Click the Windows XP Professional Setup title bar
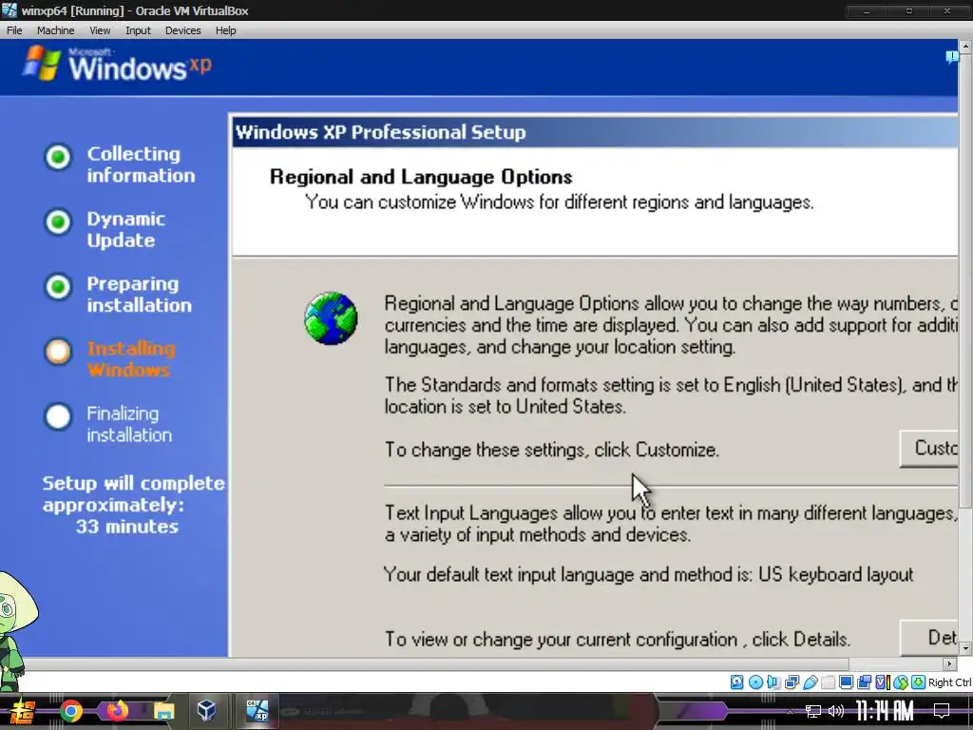The height and width of the screenshot is (730, 973). click(595, 132)
